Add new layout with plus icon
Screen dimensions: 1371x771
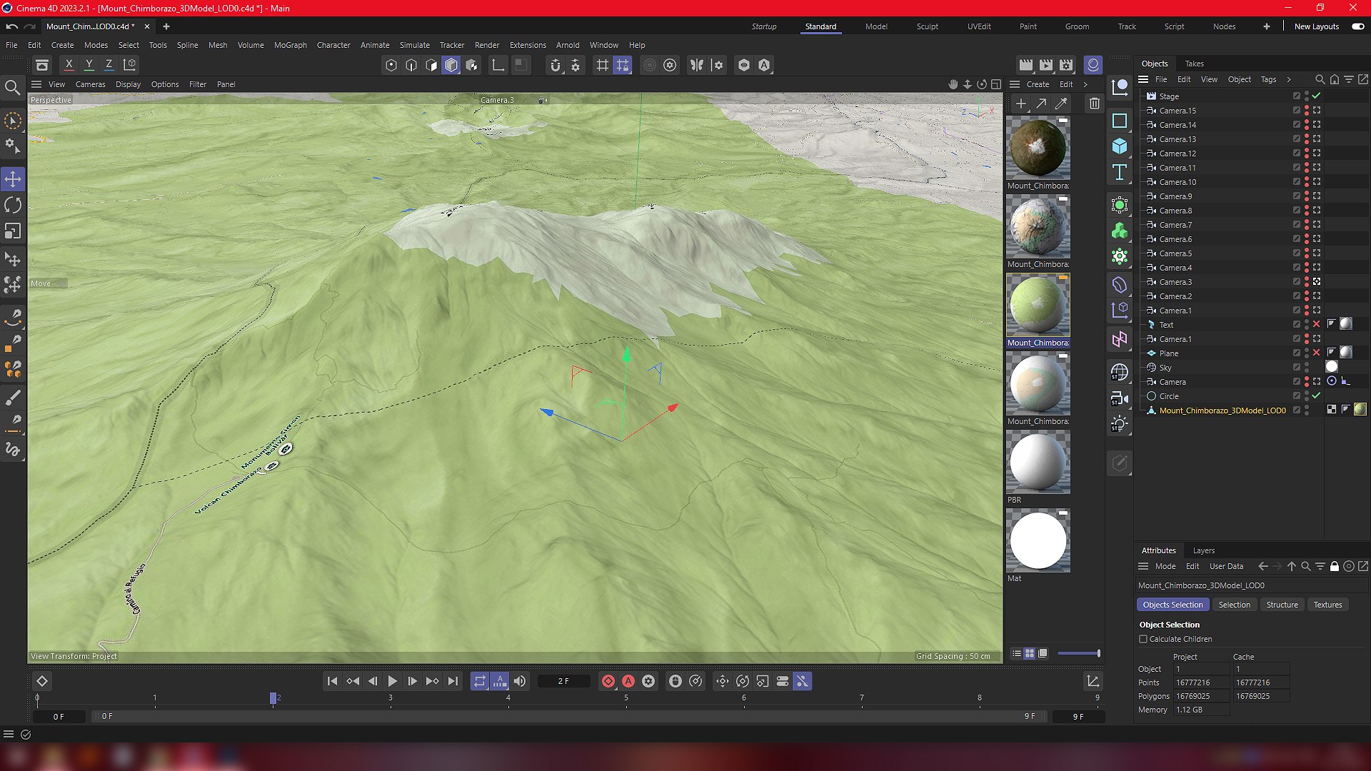pos(1267,26)
